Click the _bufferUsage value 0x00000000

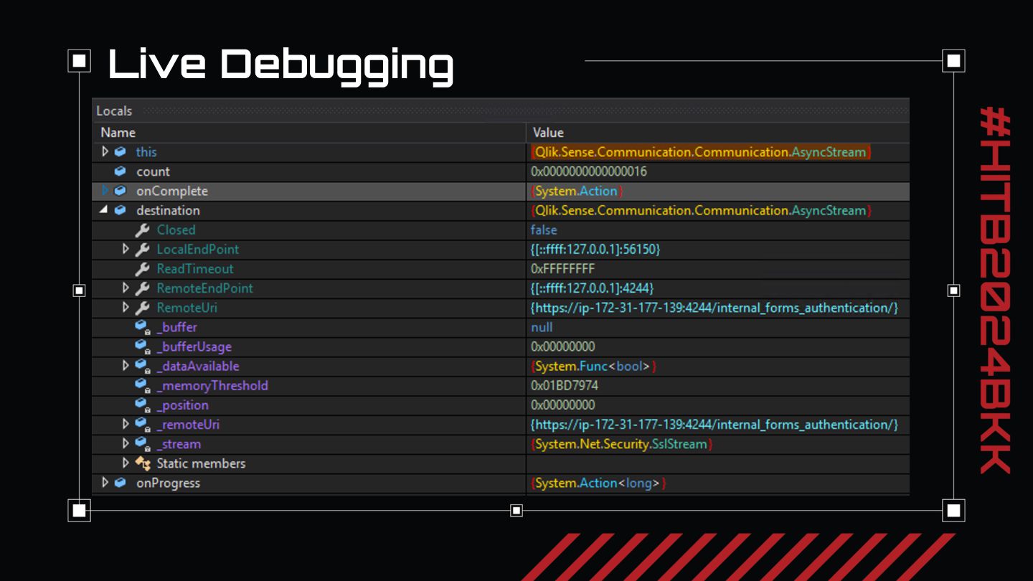[x=563, y=346]
